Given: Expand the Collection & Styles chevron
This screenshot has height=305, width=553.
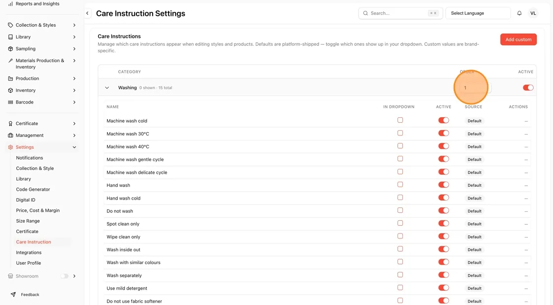Looking at the screenshot, I should 75,25.
